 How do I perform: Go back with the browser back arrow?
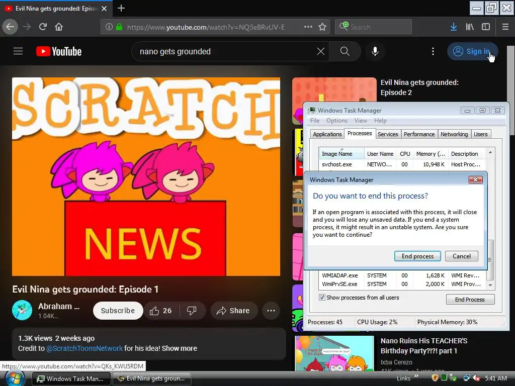(10, 27)
